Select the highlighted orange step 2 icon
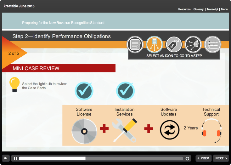Screen dimensions: 231x165 point(154,44)
